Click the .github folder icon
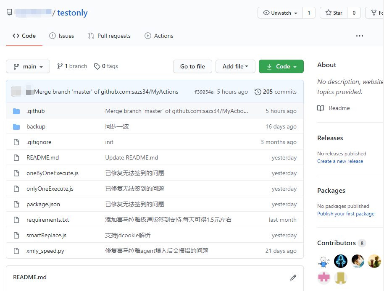The height and width of the screenshot is (291, 384). (x=16, y=111)
